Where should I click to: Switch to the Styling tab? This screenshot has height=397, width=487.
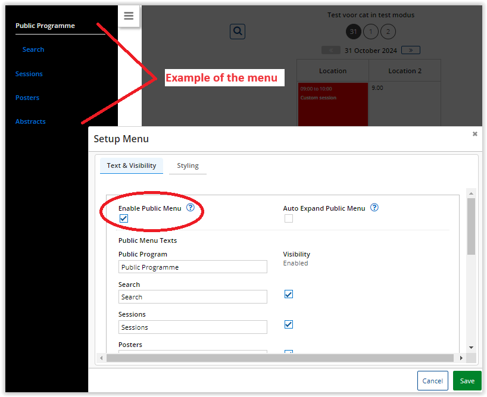coord(188,165)
